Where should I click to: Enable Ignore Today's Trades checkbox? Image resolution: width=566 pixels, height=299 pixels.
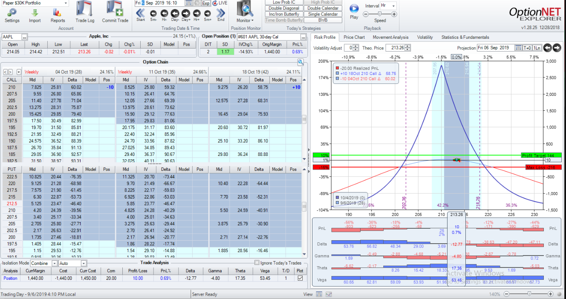pos(257,263)
